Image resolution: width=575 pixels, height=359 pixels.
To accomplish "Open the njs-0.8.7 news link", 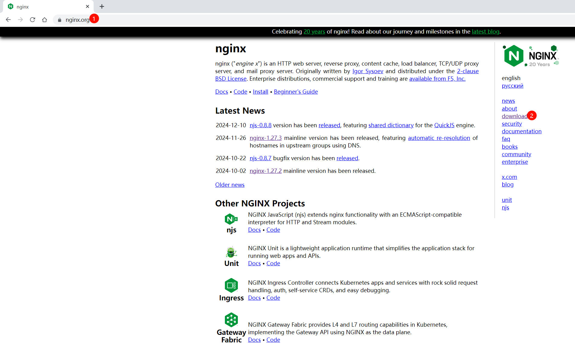I will coord(260,158).
